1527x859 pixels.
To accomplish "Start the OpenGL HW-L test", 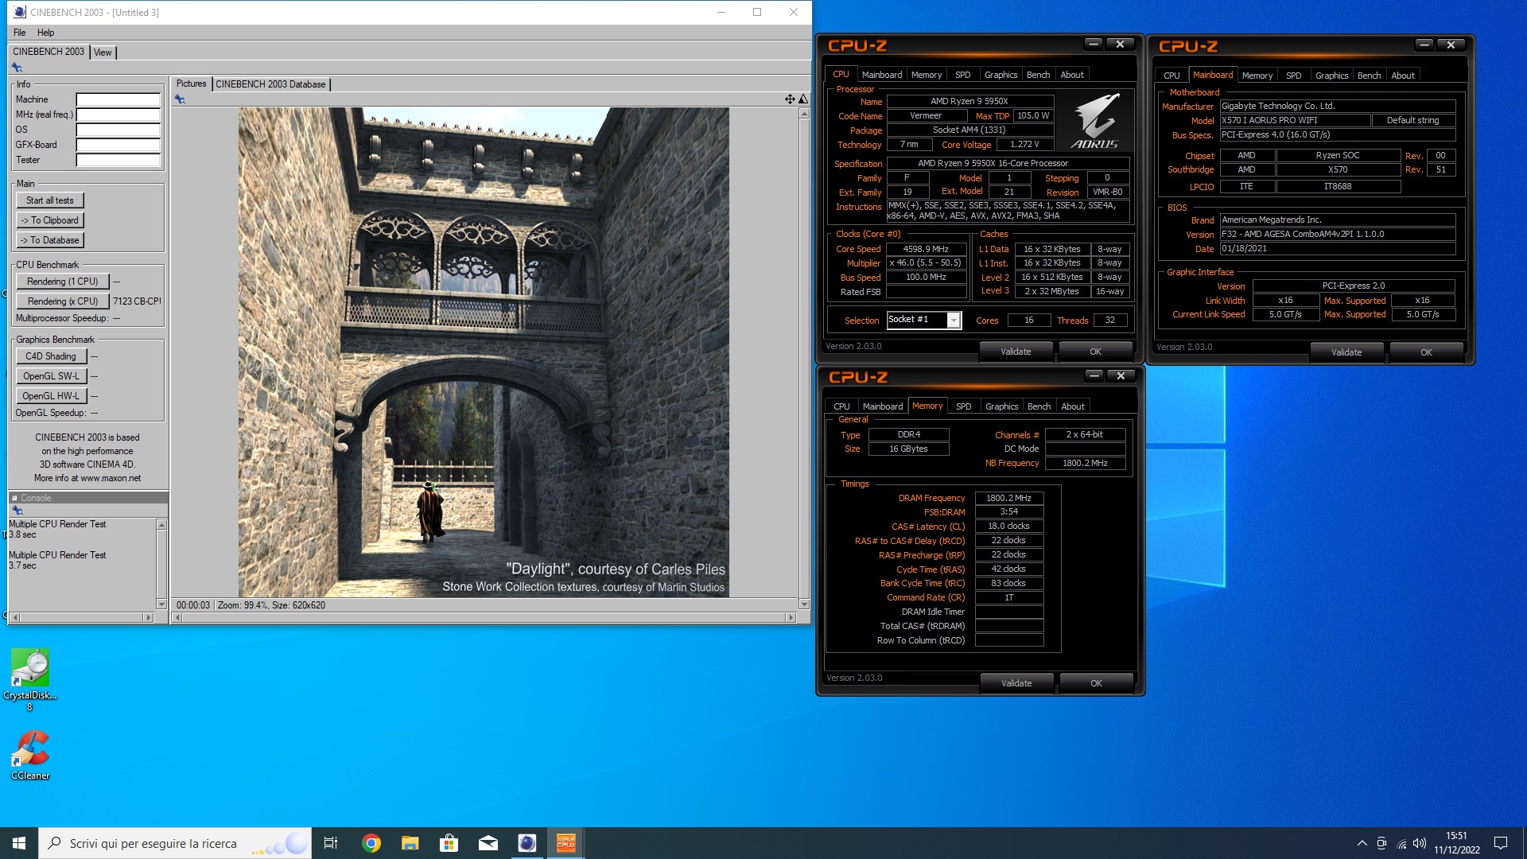I will click(51, 396).
